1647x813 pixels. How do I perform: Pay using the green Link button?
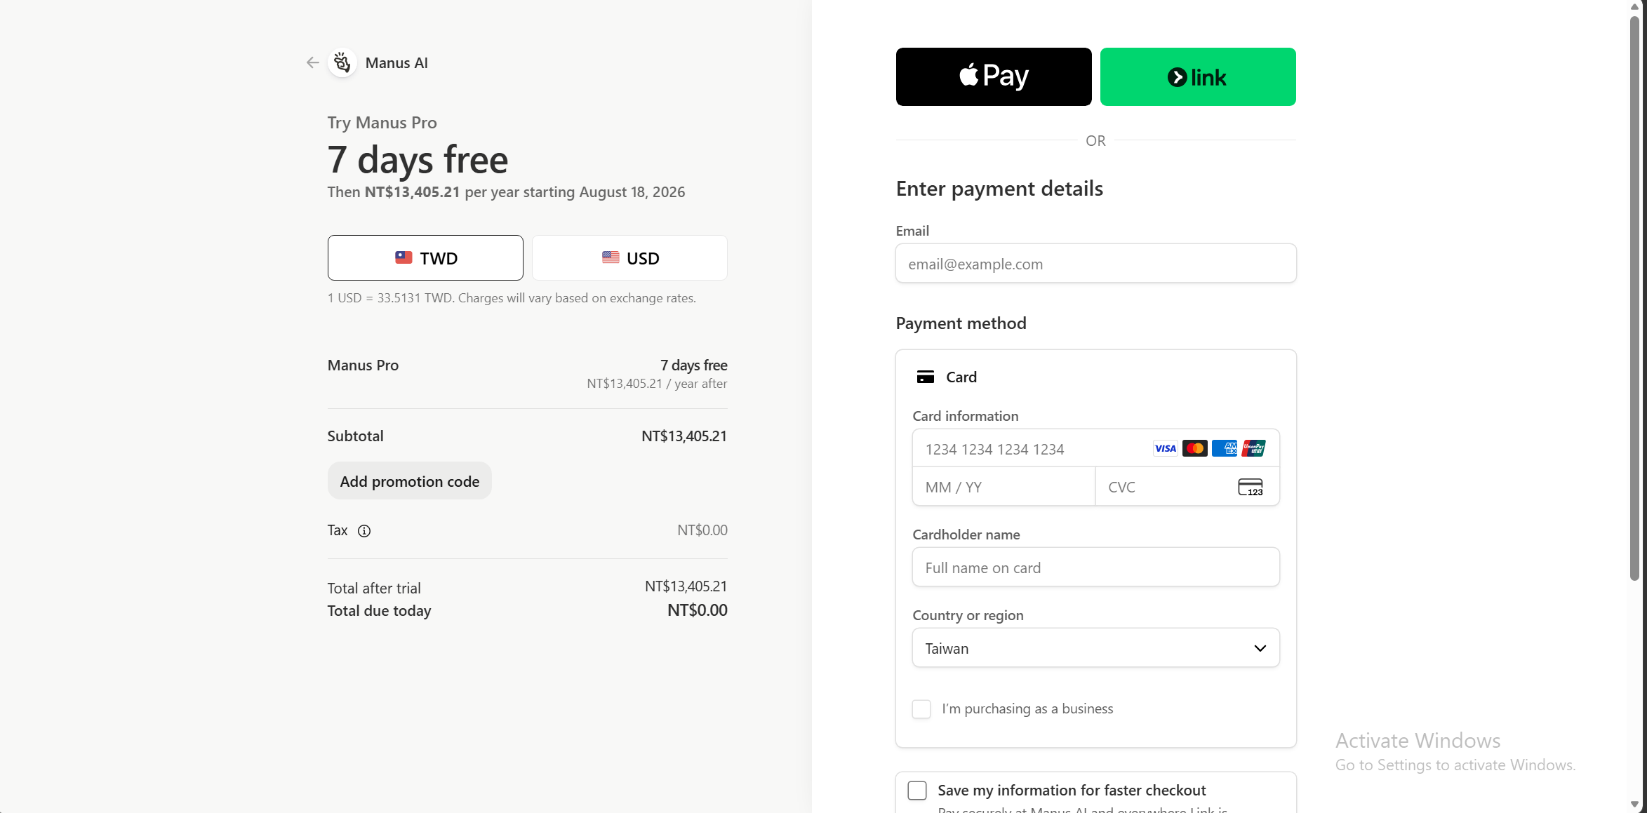(x=1198, y=77)
